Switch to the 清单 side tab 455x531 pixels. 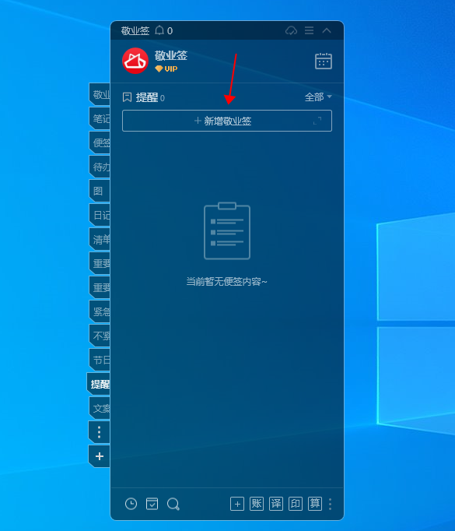100,240
